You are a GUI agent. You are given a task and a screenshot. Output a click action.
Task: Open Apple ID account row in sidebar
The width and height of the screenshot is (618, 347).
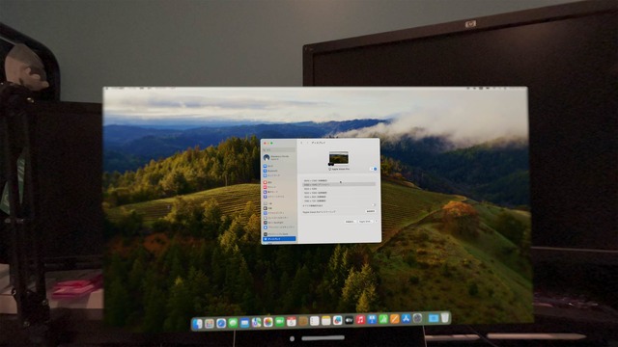[278, 157]
